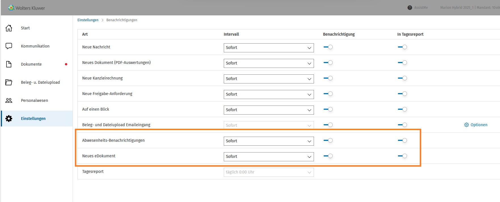Toggle In Tagesreport for Beleg- und Dateiupload Emaileingang
Screen dimensions: 500x202
coord(402,125)
